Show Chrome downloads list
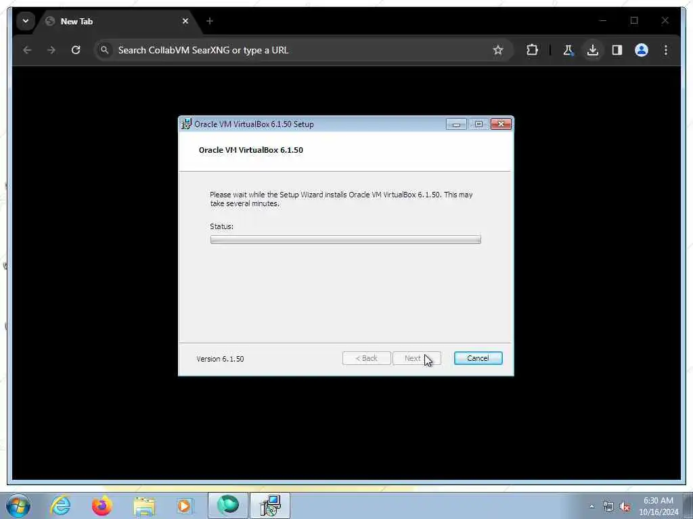Image resolution: width=693 pixels, height=519 pixels. tap(593, 50)
